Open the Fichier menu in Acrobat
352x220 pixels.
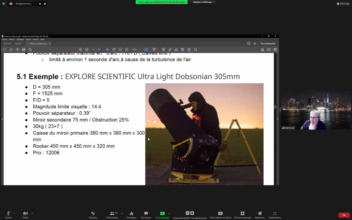click(4, 40)
